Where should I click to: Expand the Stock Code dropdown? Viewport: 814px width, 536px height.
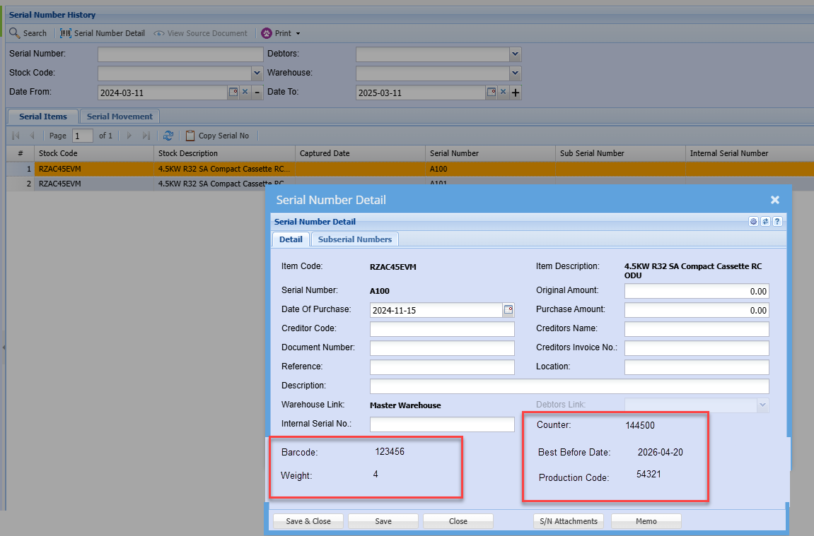257,73
